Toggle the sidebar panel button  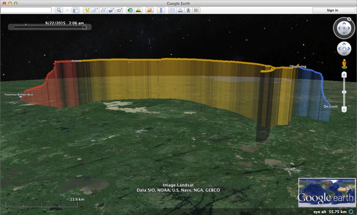click(x=76, y=10)
